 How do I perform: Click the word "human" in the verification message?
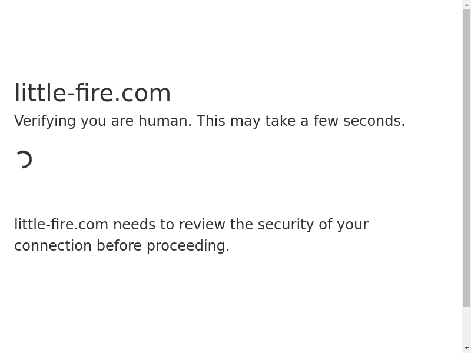coord(165,121)
